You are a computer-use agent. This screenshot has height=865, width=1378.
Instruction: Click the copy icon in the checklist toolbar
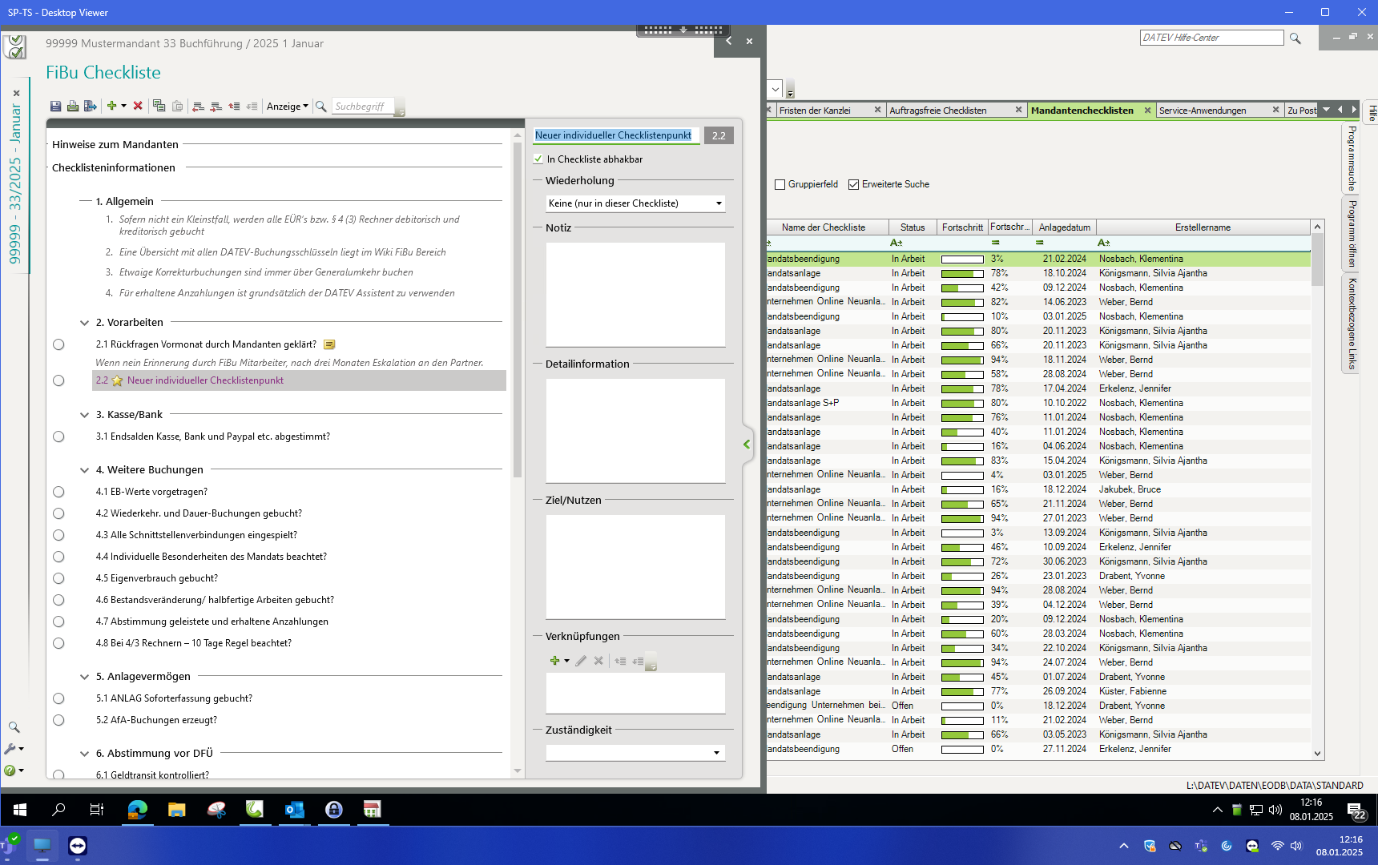pos(159,106)
